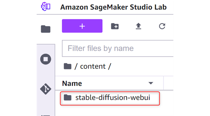Navigate to the content breadcrumb
Viewport: 210px width, 116px height.
(x=93, y=66)
